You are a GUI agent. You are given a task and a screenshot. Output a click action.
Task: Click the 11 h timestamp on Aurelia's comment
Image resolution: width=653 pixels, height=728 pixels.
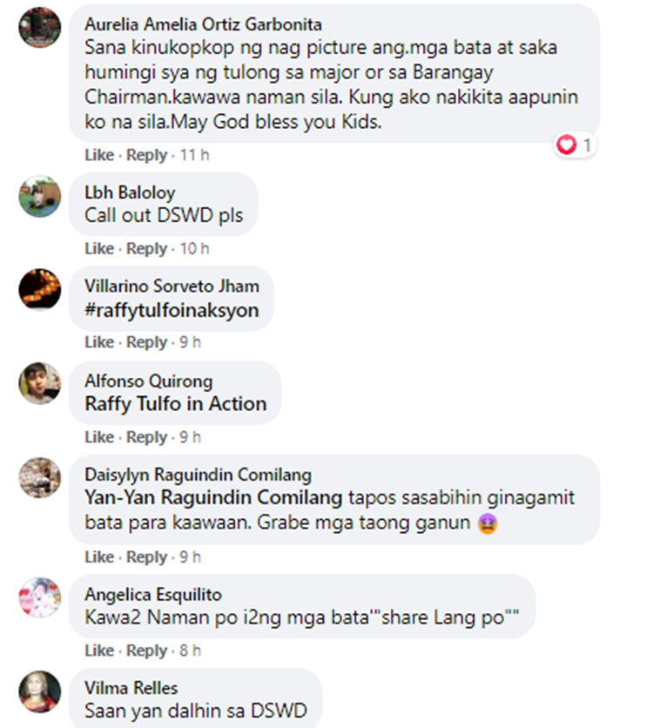[194, 155]
